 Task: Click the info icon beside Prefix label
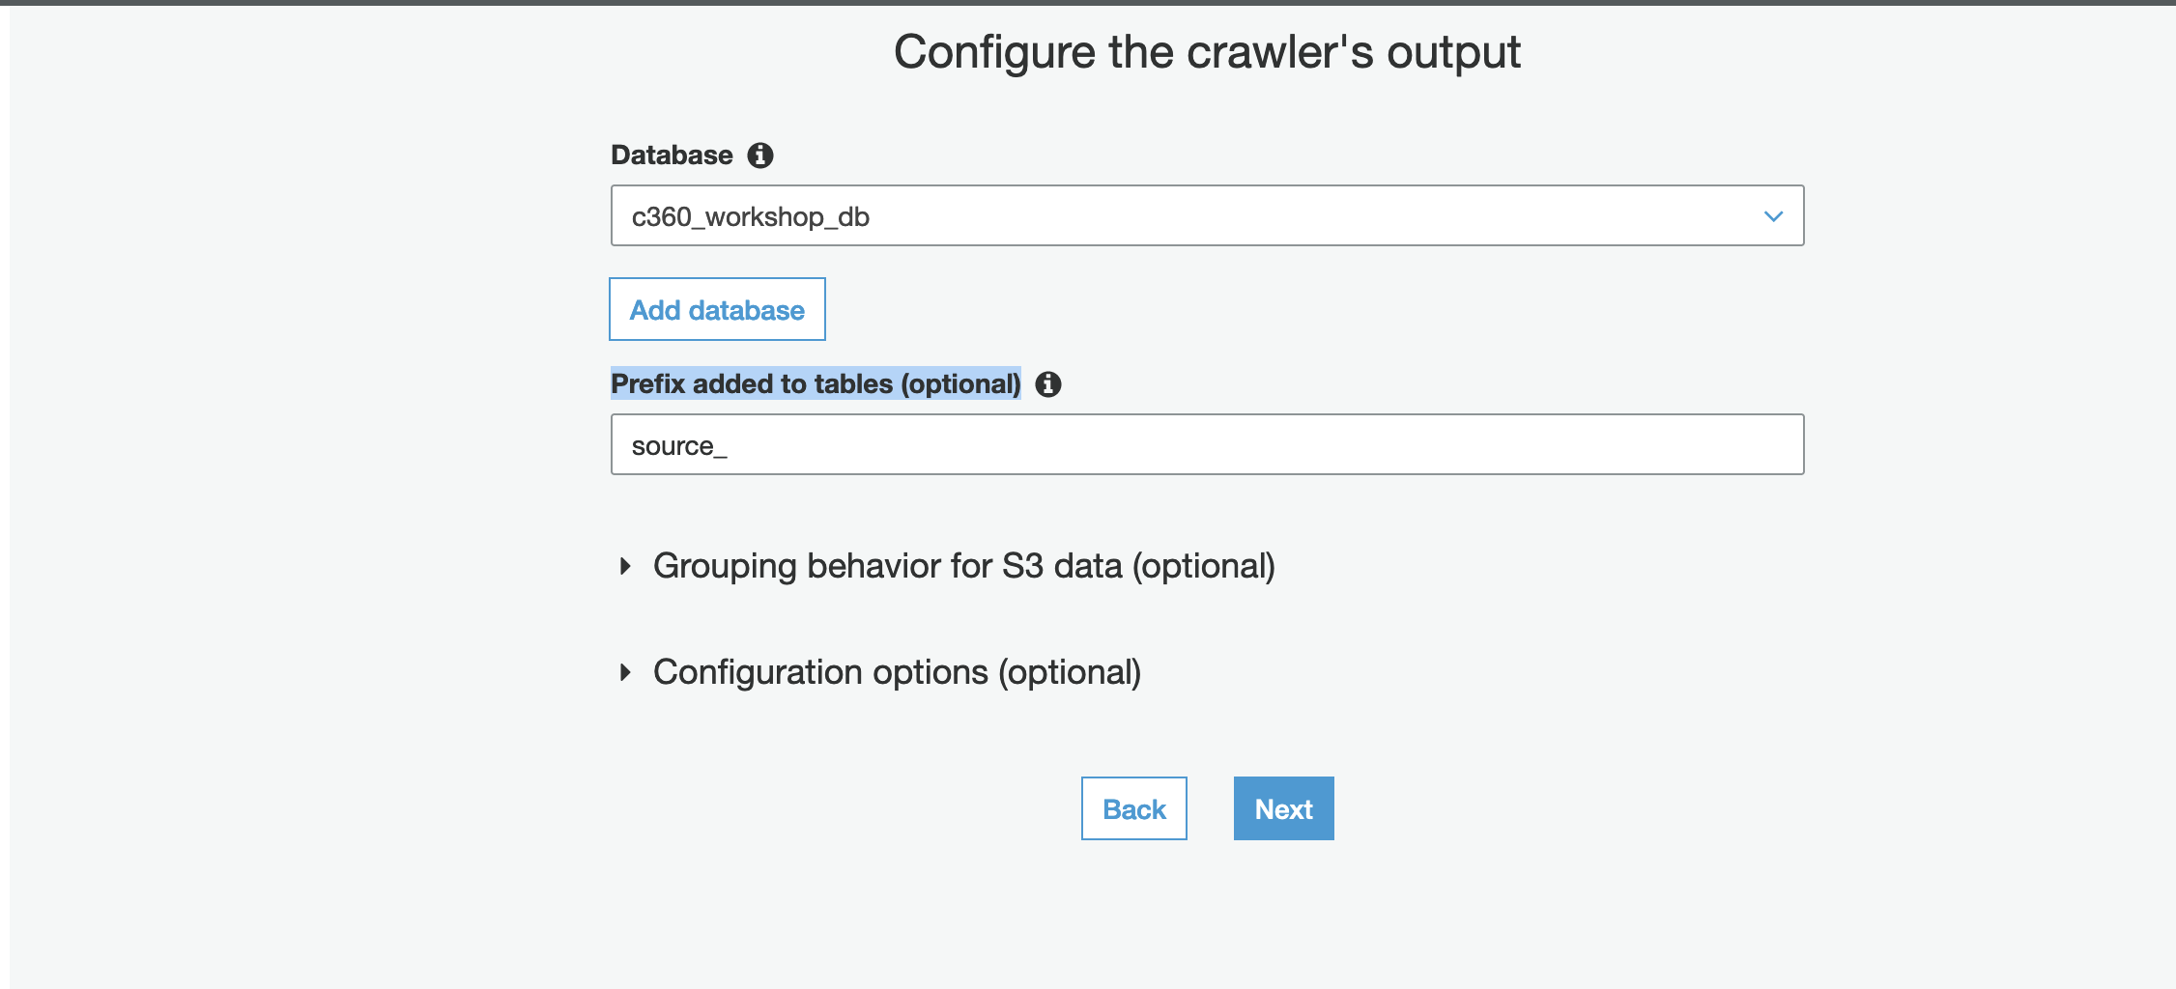pyautogui.click(x=1048, y=384)
